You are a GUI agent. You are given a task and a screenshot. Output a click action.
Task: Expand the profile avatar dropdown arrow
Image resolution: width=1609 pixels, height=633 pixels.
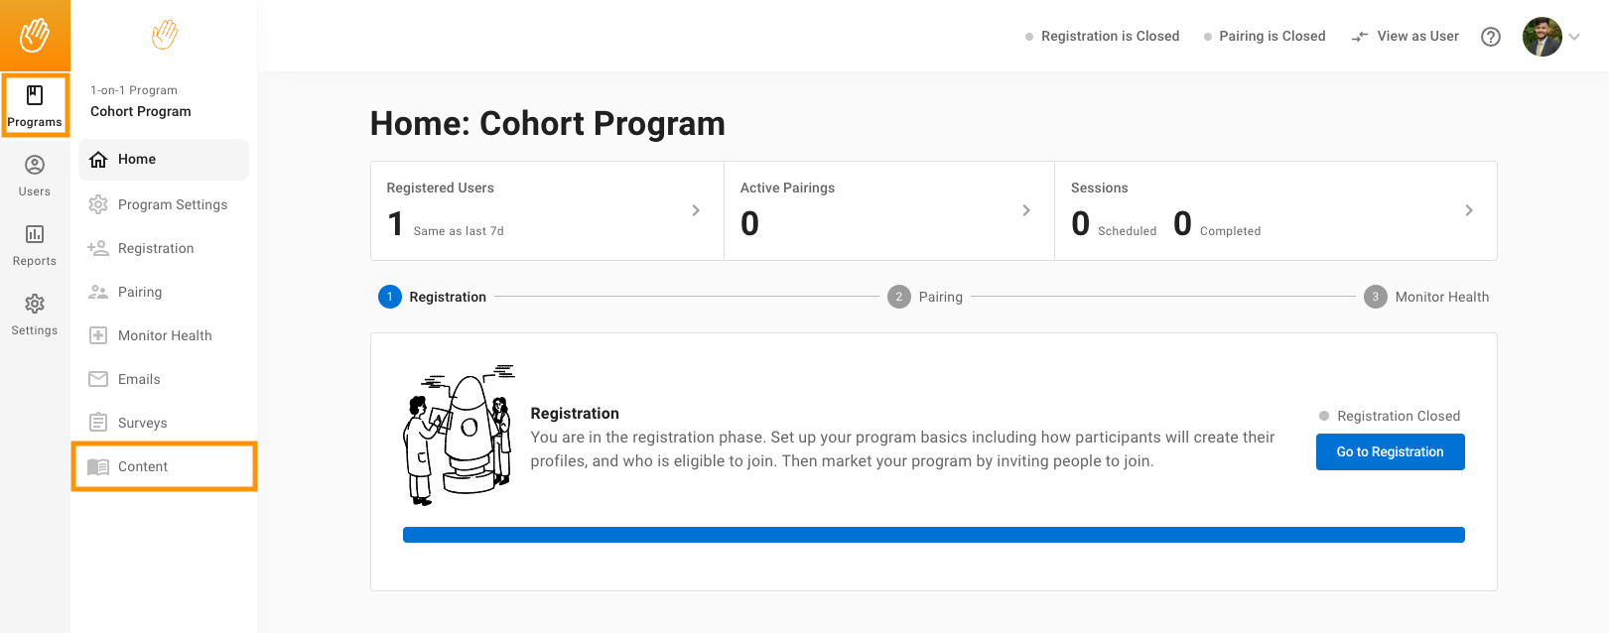(1574, 37)
